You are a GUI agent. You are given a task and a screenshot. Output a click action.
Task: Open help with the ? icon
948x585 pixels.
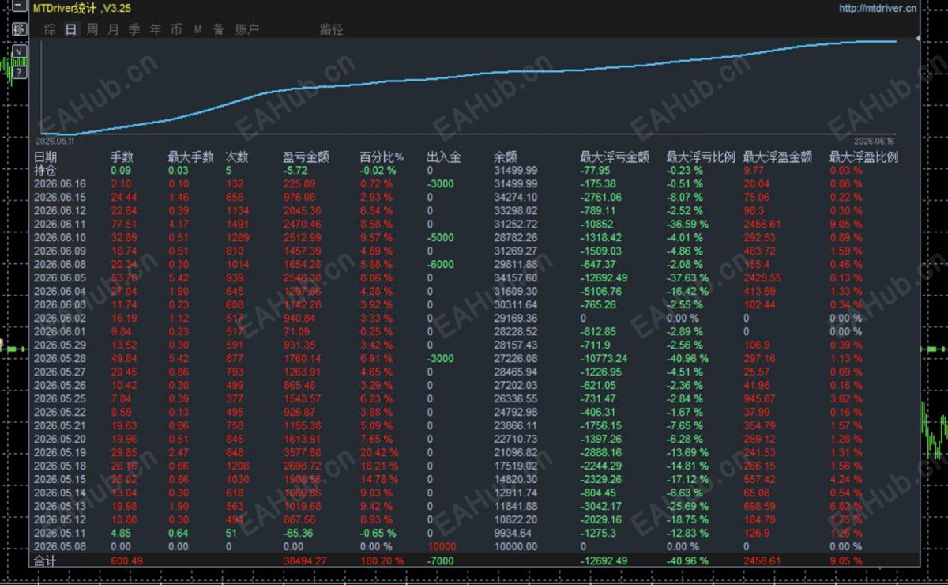tap(20, 72)
